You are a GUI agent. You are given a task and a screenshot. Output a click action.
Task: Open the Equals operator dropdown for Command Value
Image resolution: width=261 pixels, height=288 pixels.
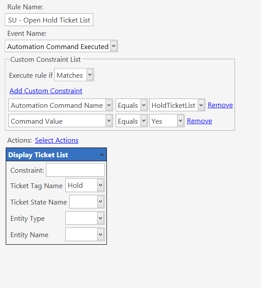(132, 121)
